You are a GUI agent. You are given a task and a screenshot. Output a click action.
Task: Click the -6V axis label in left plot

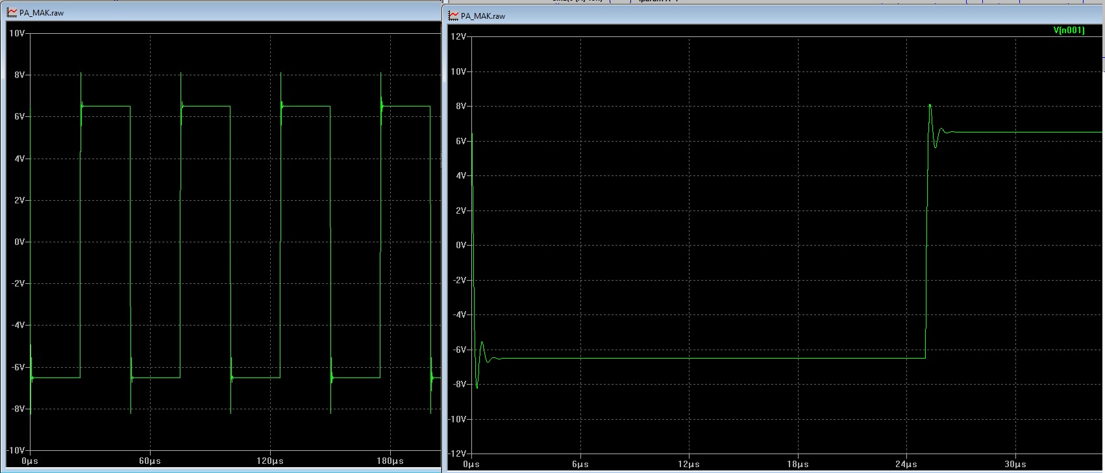coord(18,367)
